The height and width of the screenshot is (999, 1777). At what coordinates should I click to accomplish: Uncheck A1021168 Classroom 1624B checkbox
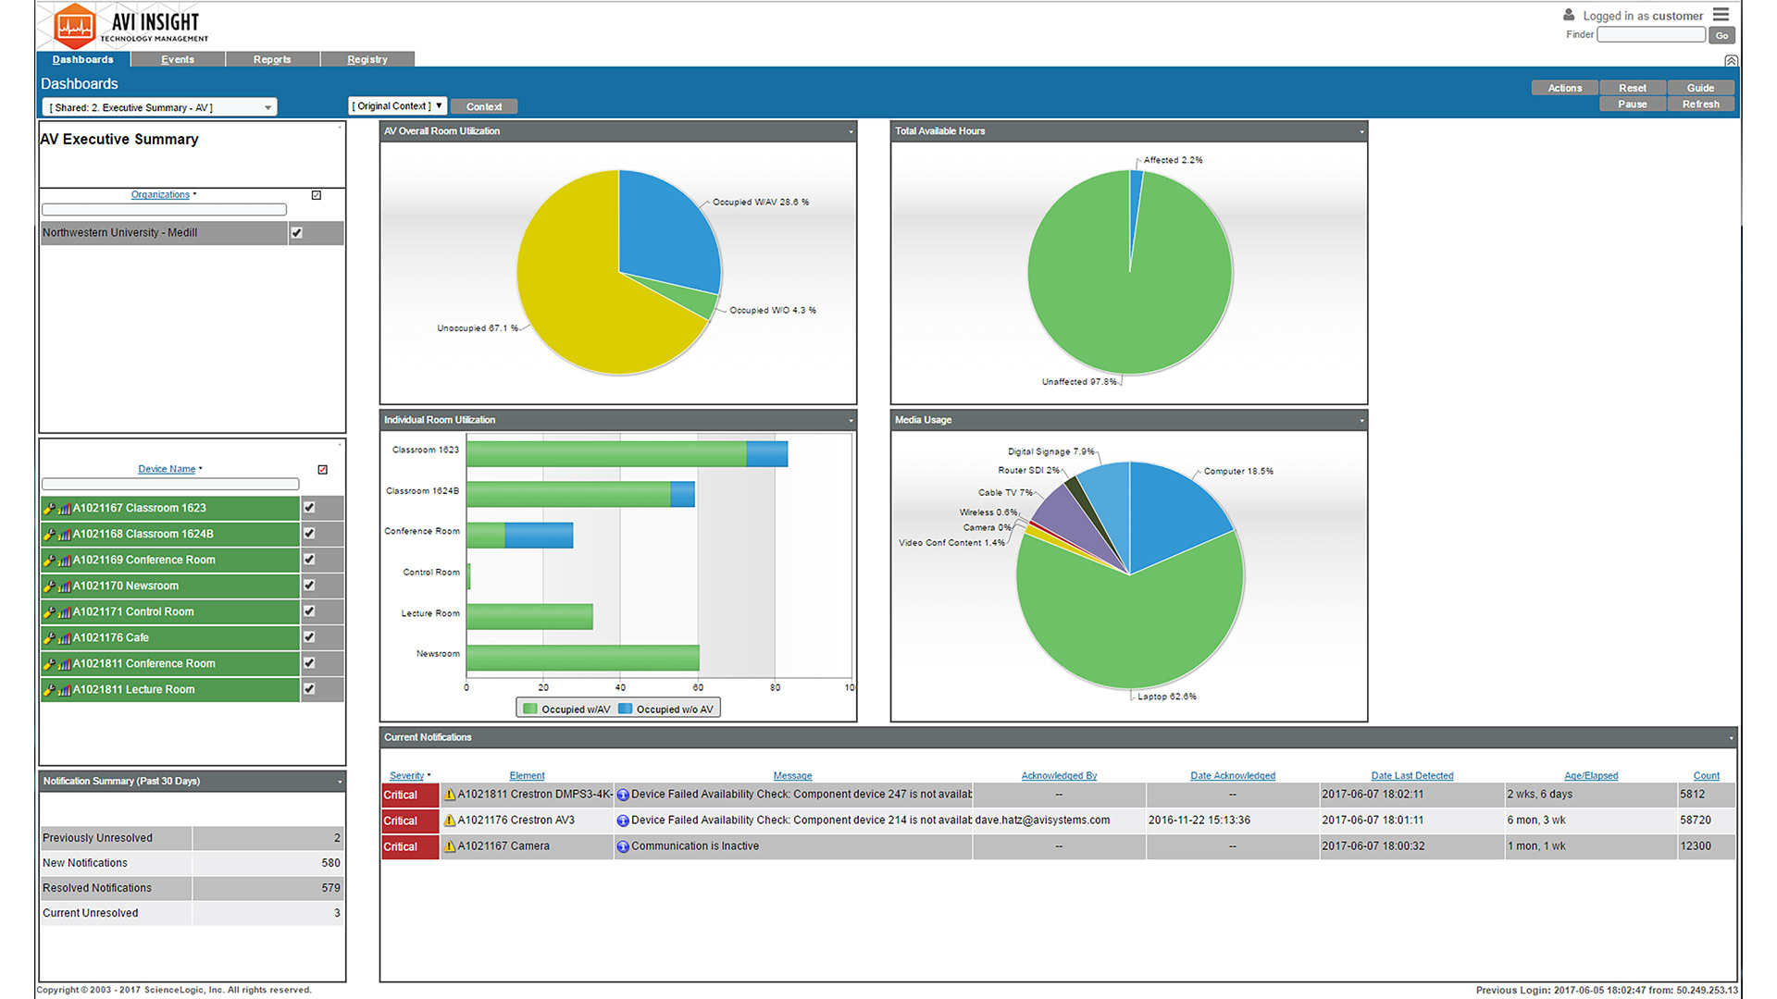[309, 534]
